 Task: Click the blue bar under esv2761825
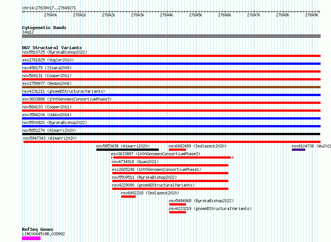click(171, 64)
